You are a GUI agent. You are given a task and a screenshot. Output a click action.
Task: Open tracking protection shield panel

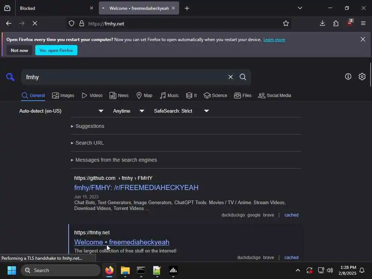(72, 23)
